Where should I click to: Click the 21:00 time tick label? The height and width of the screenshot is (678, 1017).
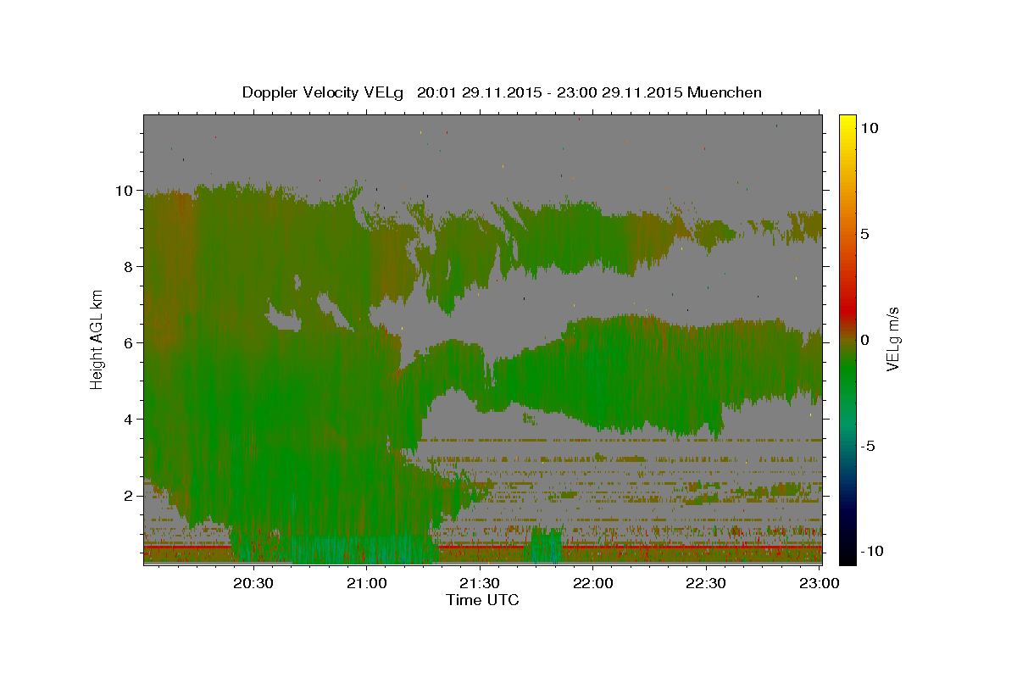coord(367,583)
